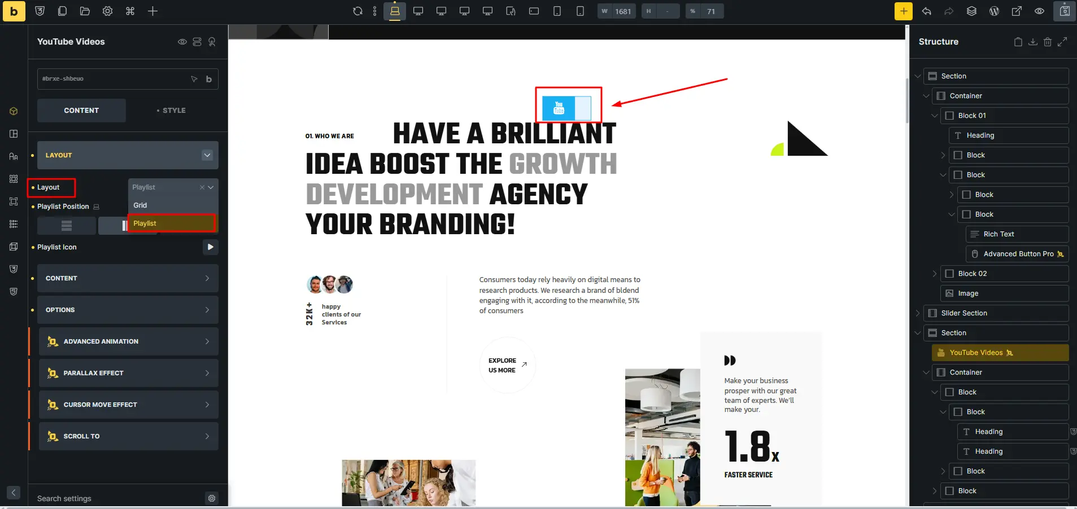1077x509 pixels.
Task: Open the layers stack icon in toolbar
Action: pyautogui.click(x=971, y=11)
